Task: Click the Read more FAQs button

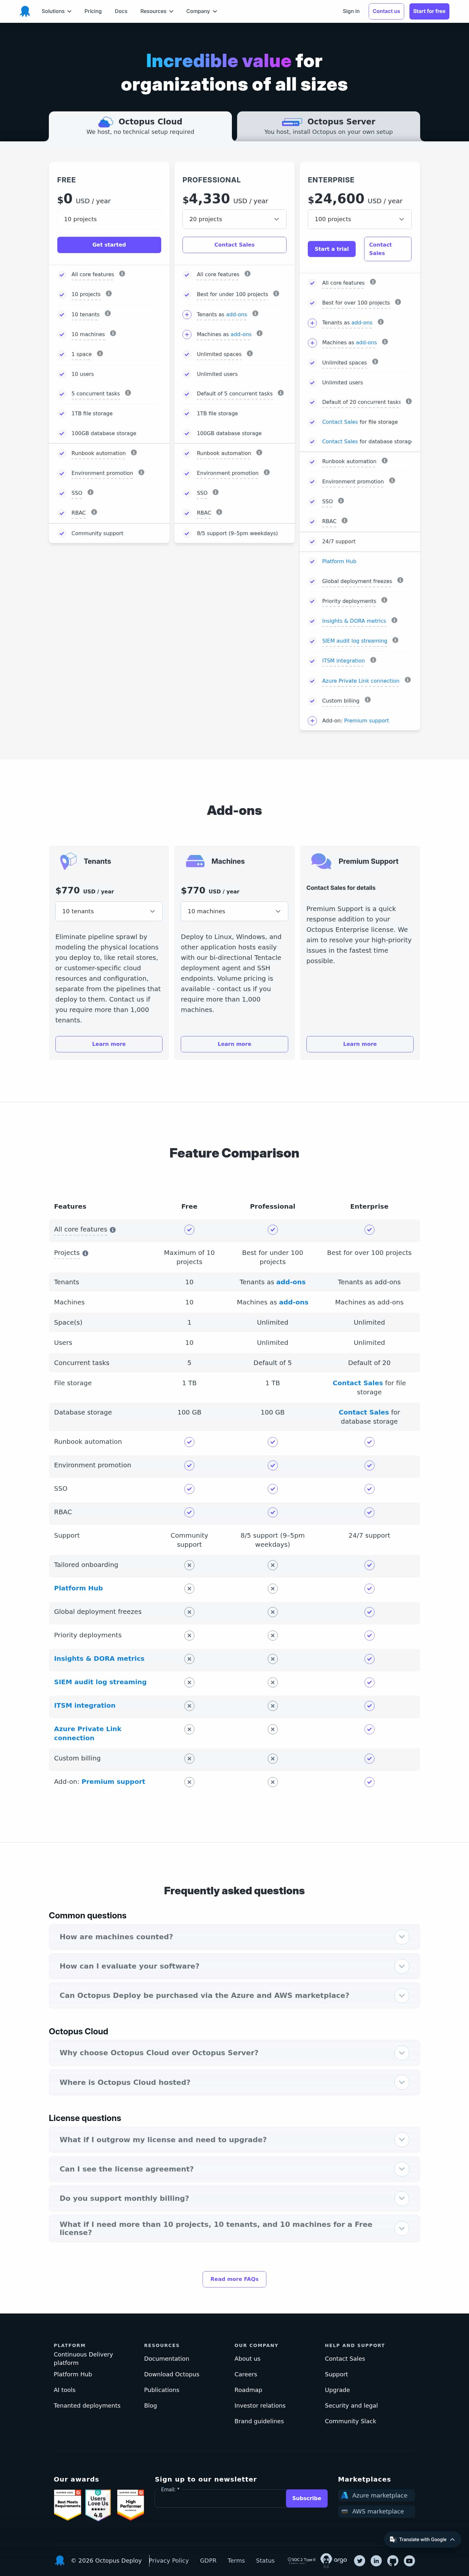Action: click(x=234, y=2279)
